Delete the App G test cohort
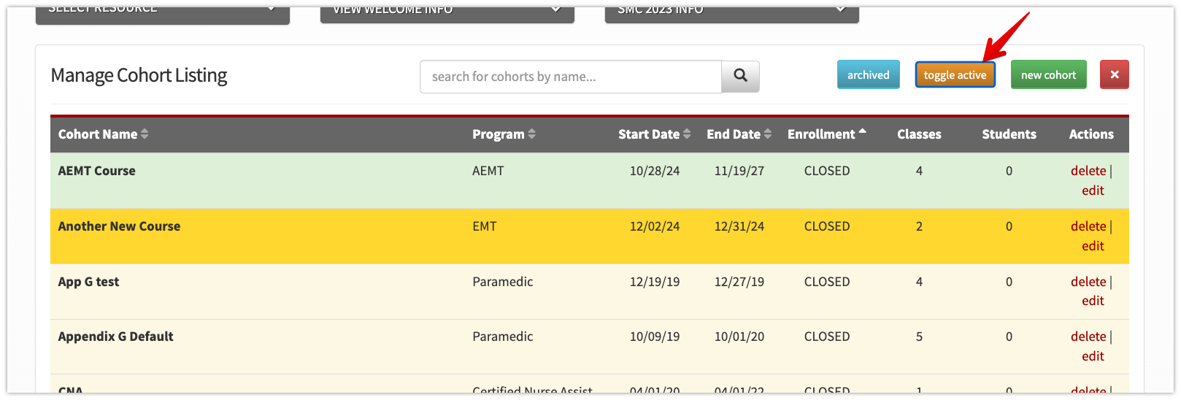 click(x=1088, y=282)
